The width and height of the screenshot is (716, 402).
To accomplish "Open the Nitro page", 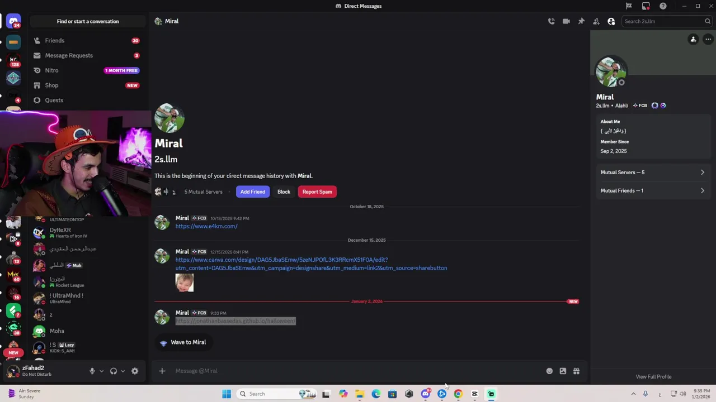I will click(x=86, y=70).
